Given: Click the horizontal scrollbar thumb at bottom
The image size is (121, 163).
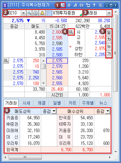Looking at the screenshot, I should point(25,158).
